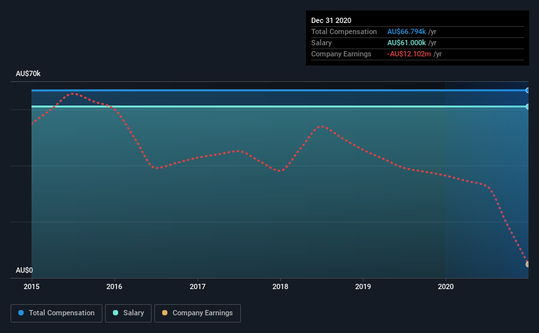The width and height of the screenshot is (539, 333).
Task: Click the 2020 x-axis label
Action: [x=446, y=286]
